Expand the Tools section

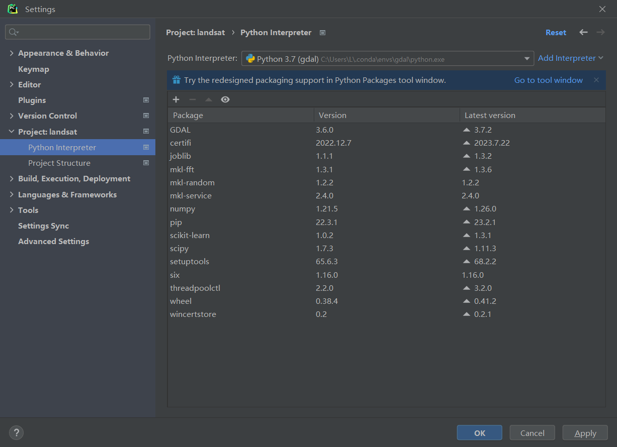coord(12,210)
